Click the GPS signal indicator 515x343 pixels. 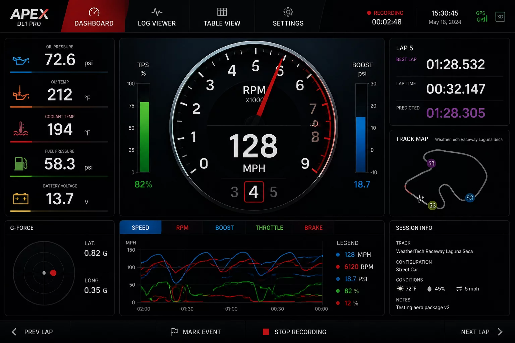click(x=481, y=16)
